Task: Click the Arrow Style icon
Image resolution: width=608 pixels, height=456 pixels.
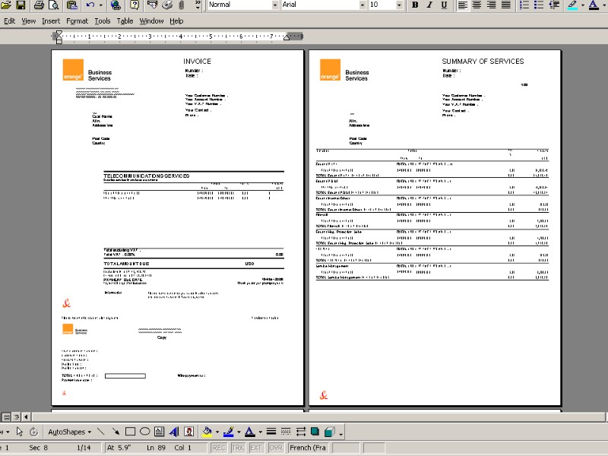Action: [300, 432]
